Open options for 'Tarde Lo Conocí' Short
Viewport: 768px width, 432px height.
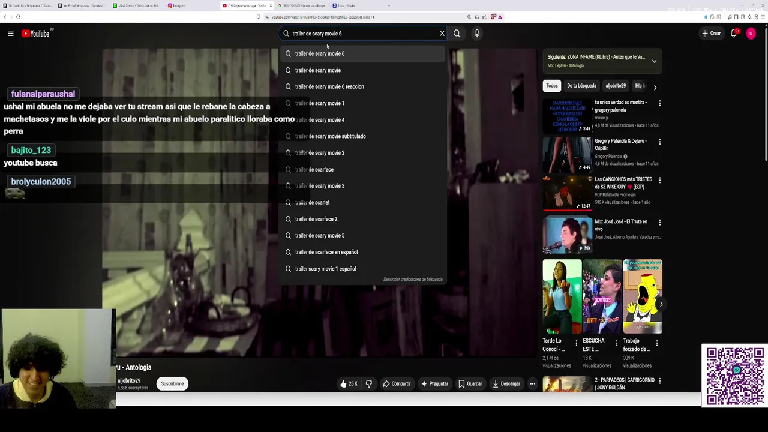[576, 343]
